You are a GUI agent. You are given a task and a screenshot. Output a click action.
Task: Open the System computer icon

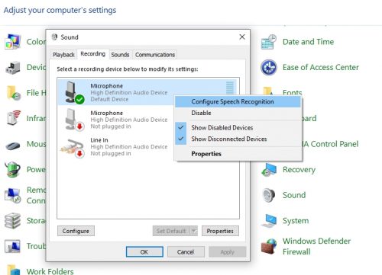[x=269, y=221]
